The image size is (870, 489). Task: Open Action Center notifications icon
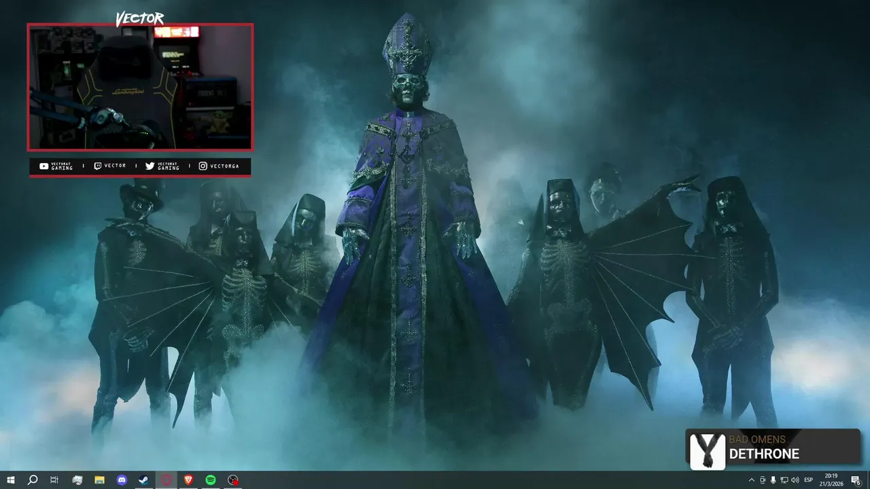coord(856,480)
